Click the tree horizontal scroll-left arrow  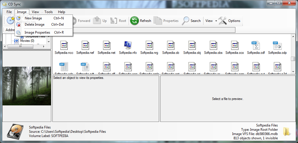[5, 46]
